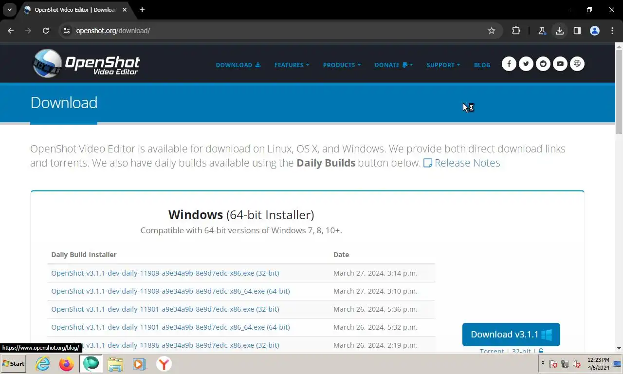The width and height of the screenshot is (623, 374).
Task: Download daily-11901 x86_64.exe (64-bit) installer
Action: click(x=170, y=327)
